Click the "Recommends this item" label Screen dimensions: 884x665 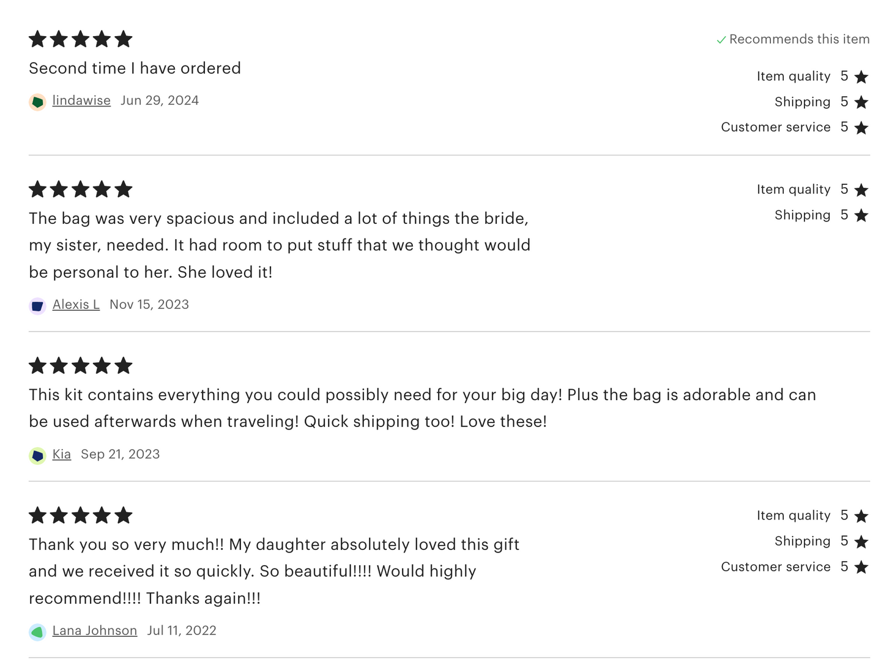tap(799, 39)
